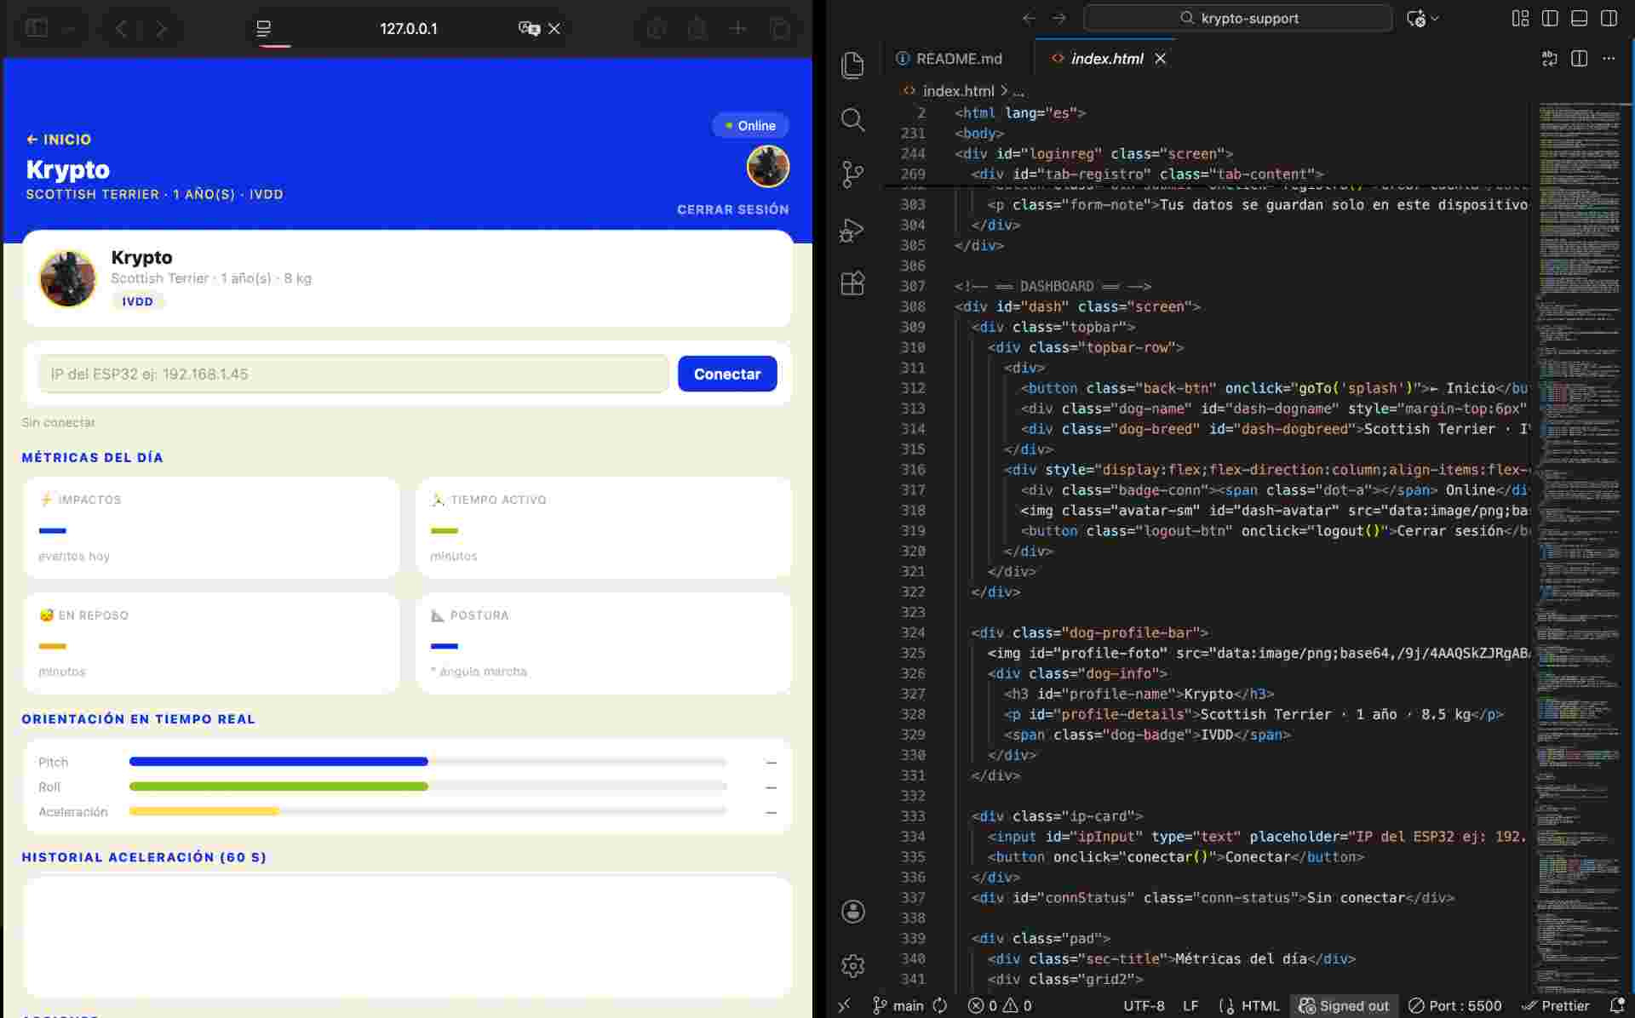
Task: Click the index.html breadcrumb item
Action: coord(958,91)
